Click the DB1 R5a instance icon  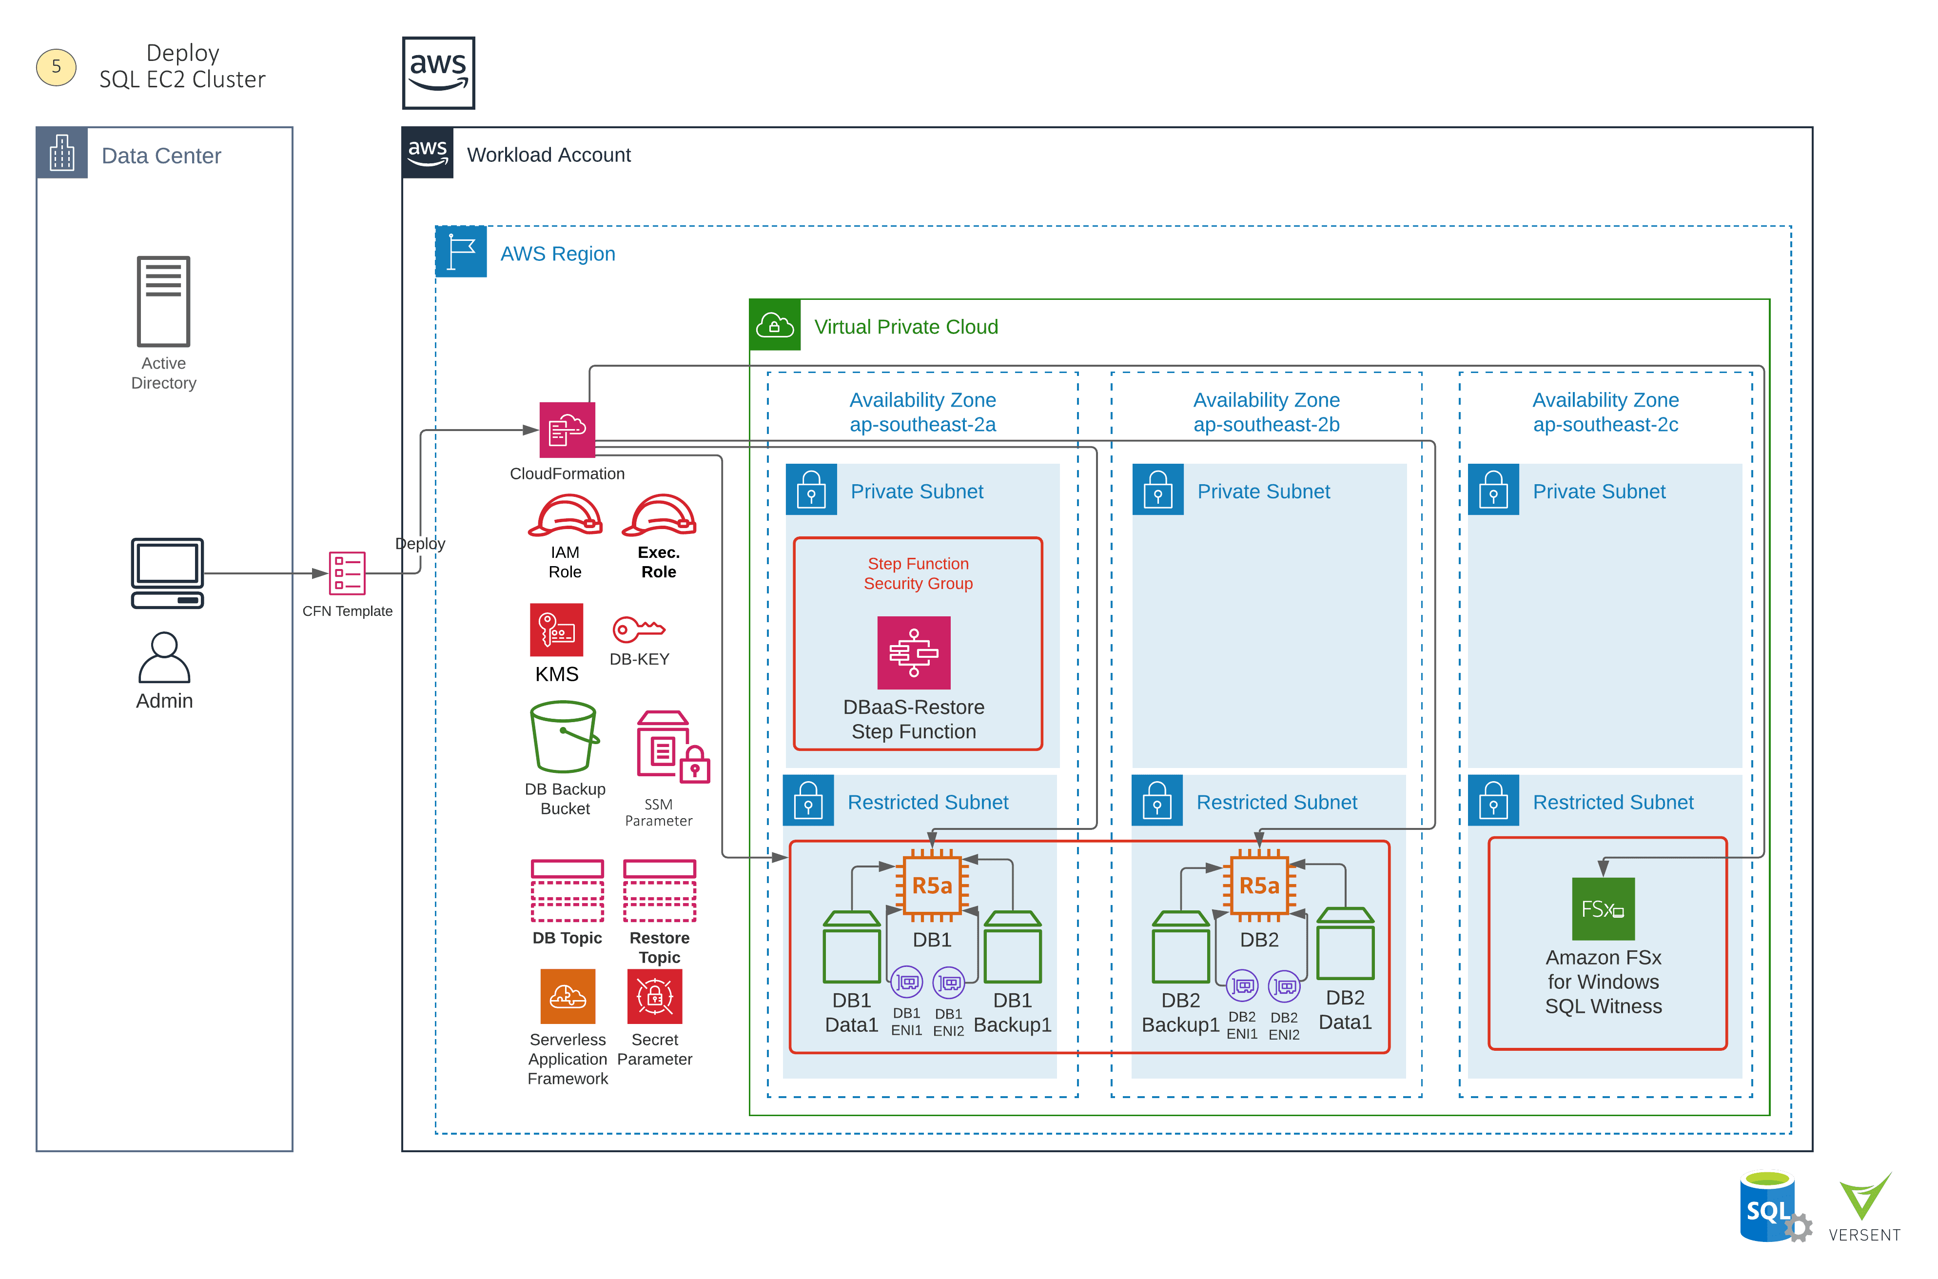[x=932, y=886]
